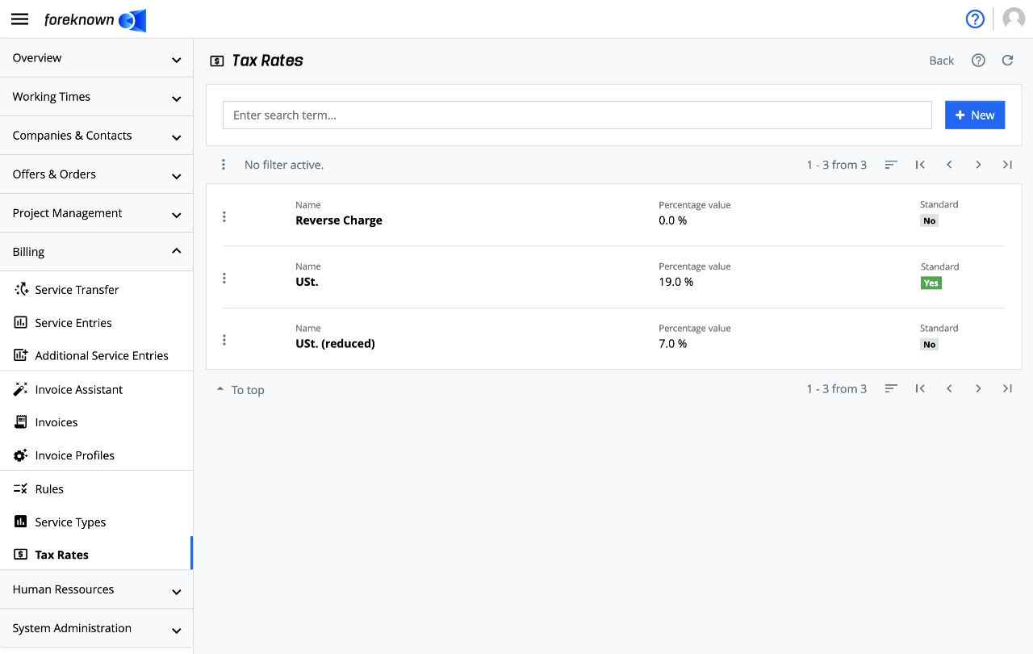
Task: Click the foreknown logo
Action: 95,20
